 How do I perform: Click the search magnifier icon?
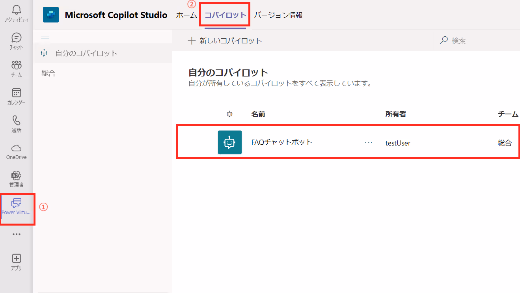pos(444,40)
